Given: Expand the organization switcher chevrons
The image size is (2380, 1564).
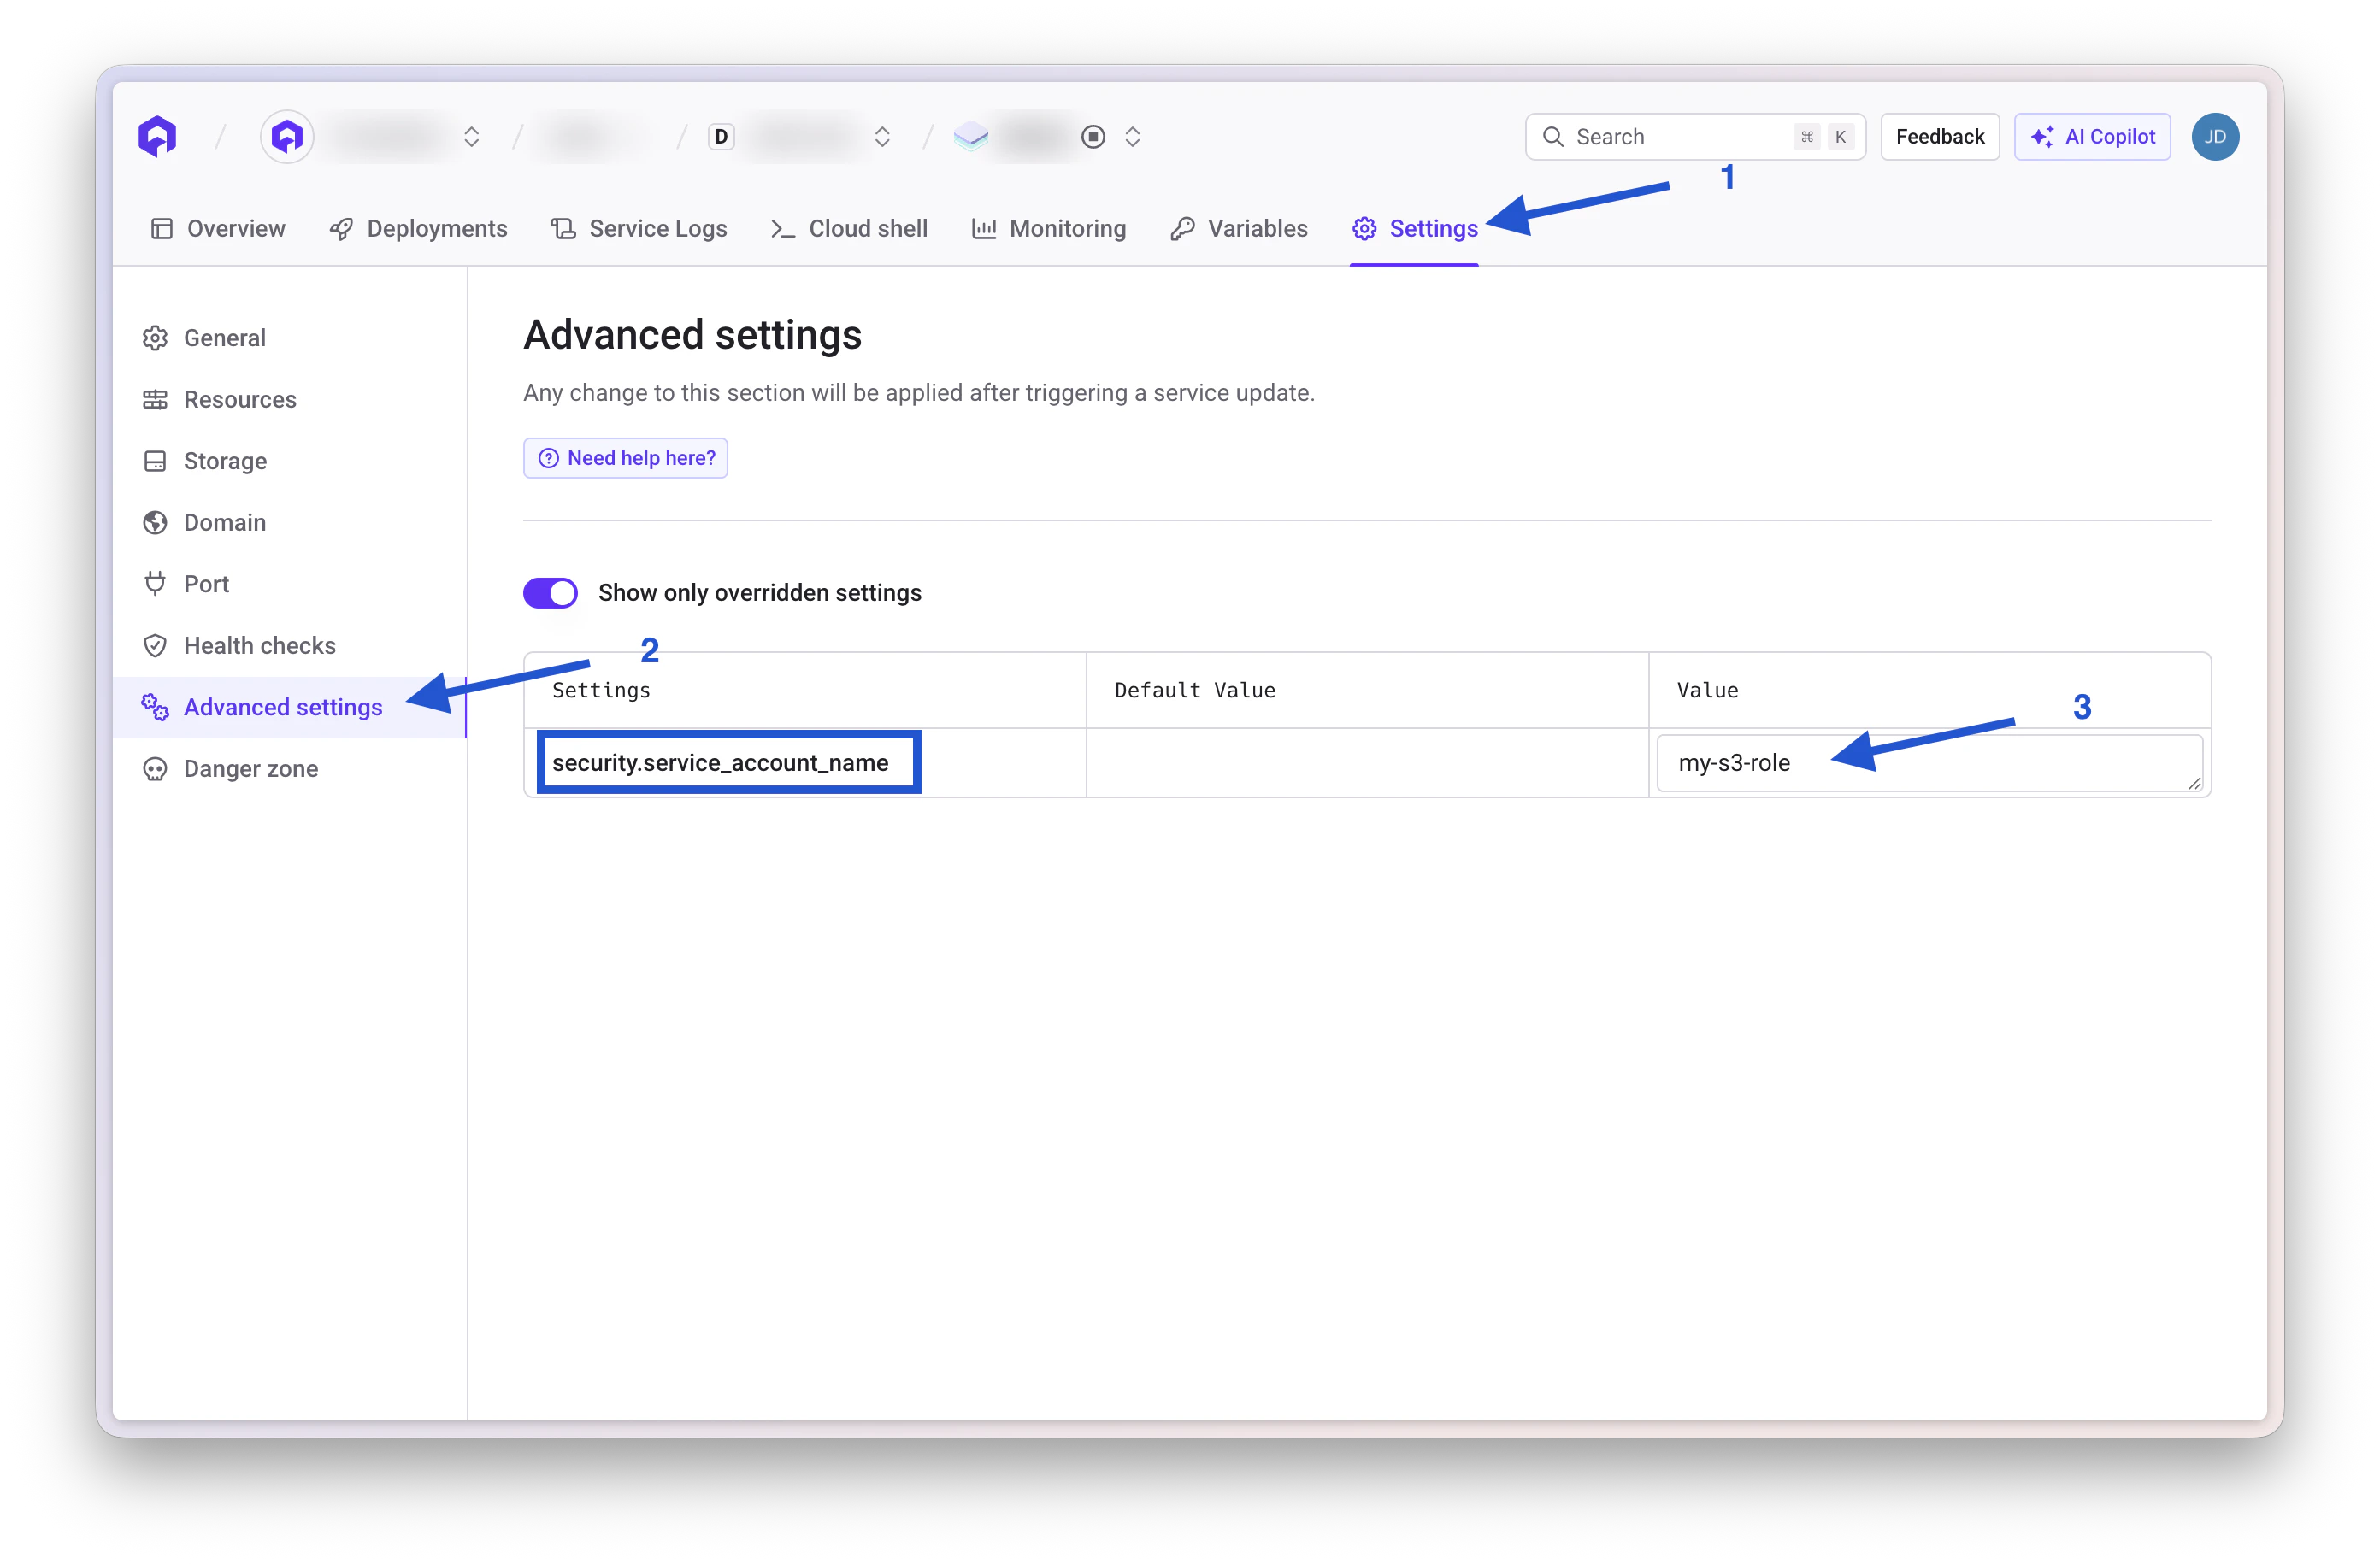Looking at the screenshot, I should tap(472, 136).
